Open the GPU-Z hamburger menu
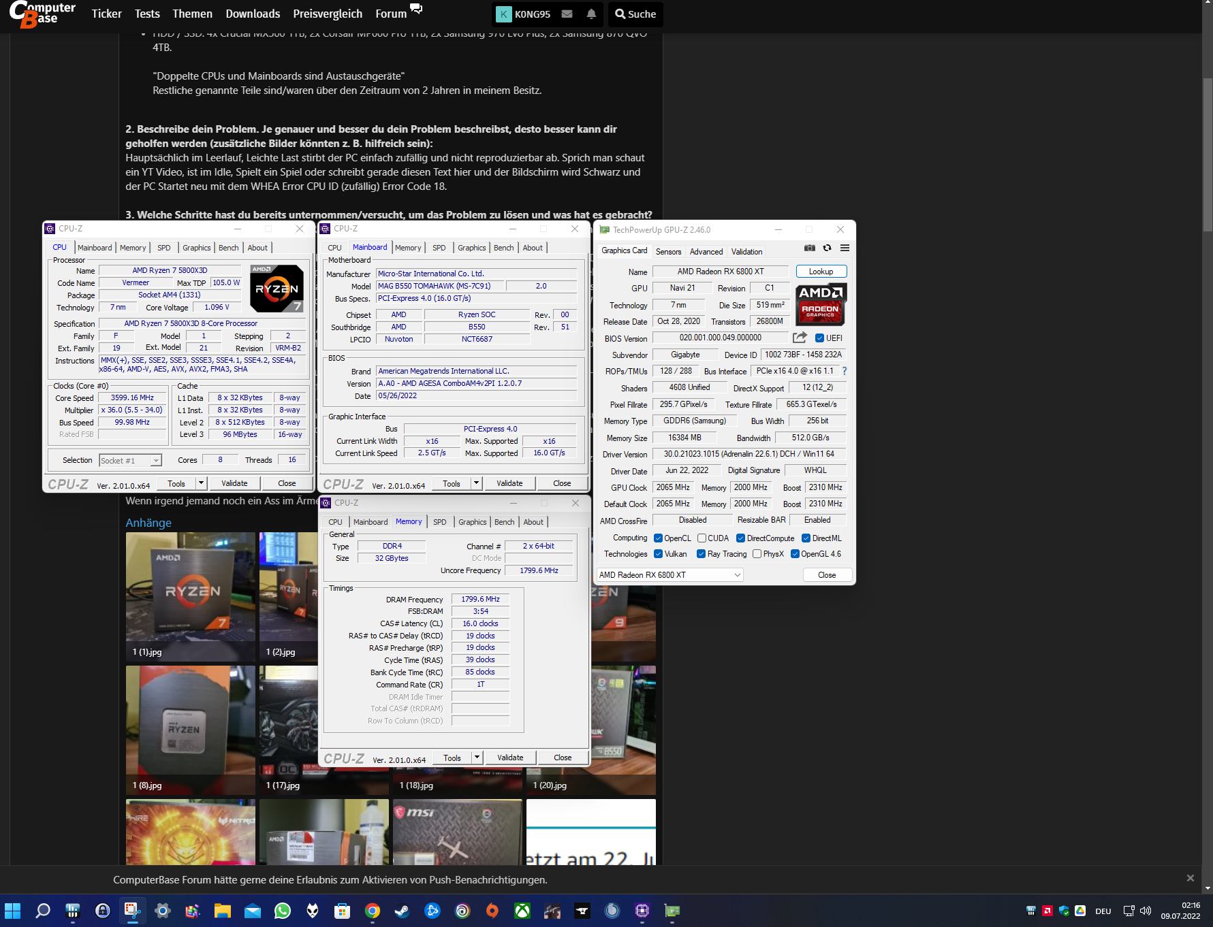This screenshot has height=927, width=1213. 845,248
